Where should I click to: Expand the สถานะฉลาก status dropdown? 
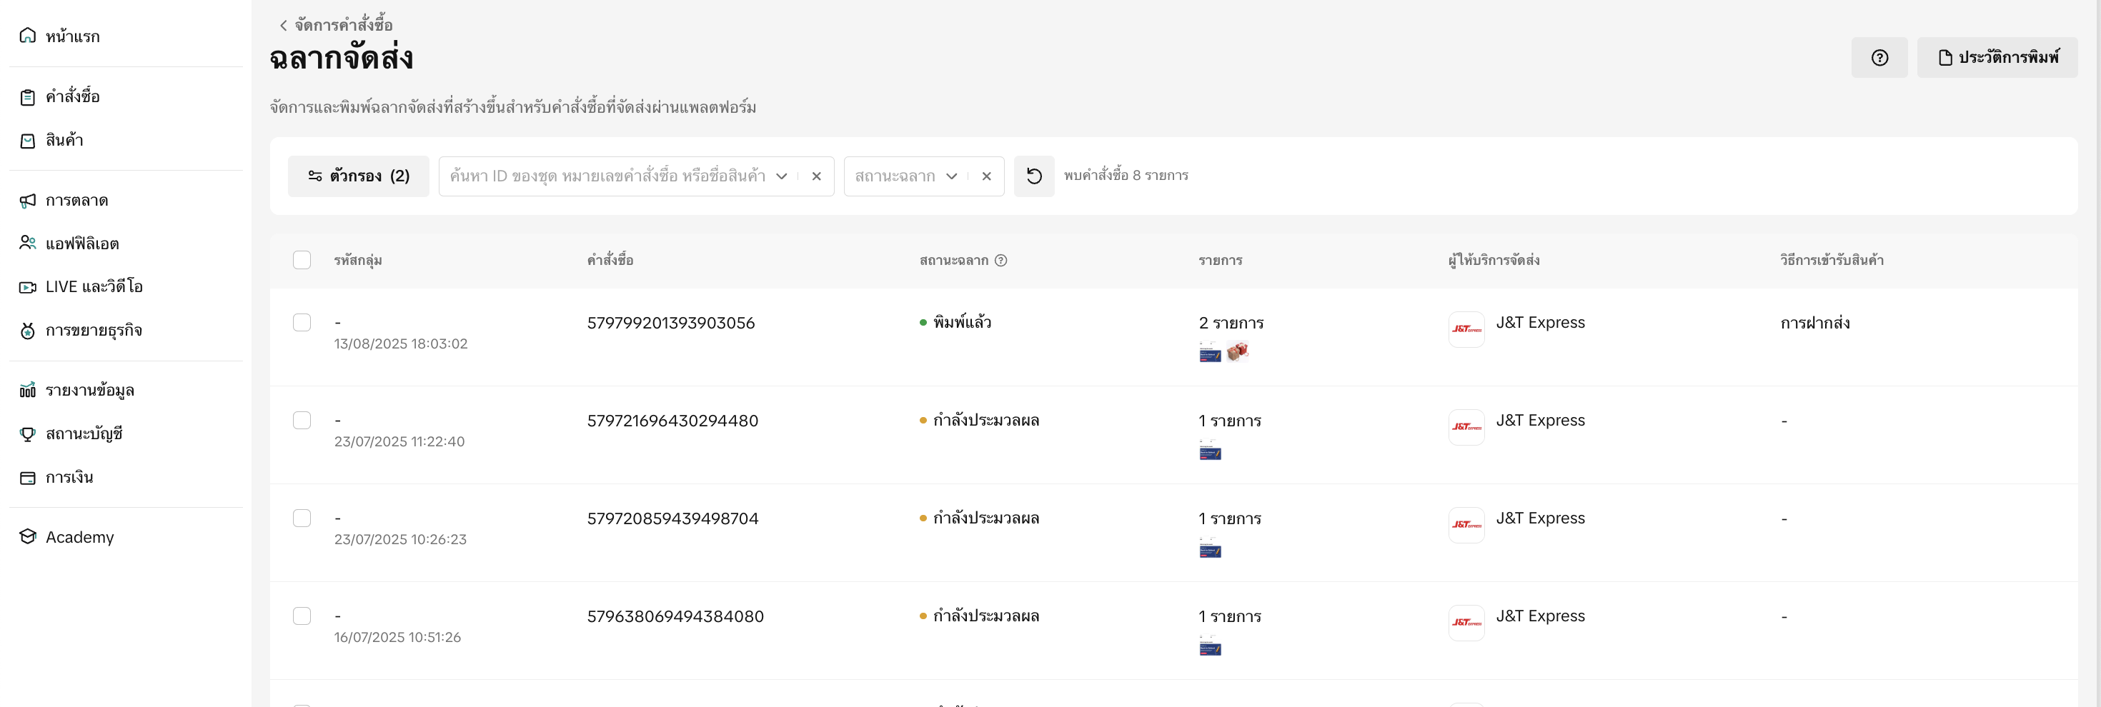pos(951,176)
